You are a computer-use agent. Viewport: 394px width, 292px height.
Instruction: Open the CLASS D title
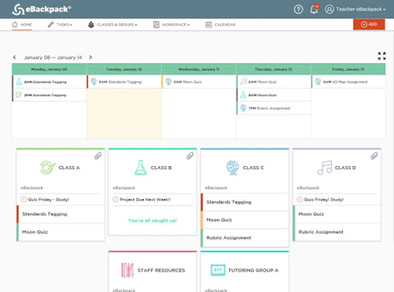click(345, 168)
